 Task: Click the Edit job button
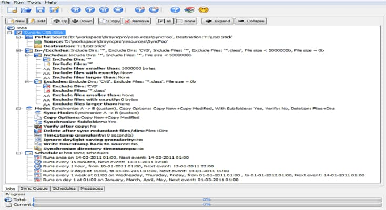[37, 21]
